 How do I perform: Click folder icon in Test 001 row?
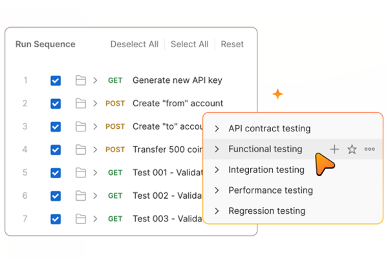(x=81, y=173)
